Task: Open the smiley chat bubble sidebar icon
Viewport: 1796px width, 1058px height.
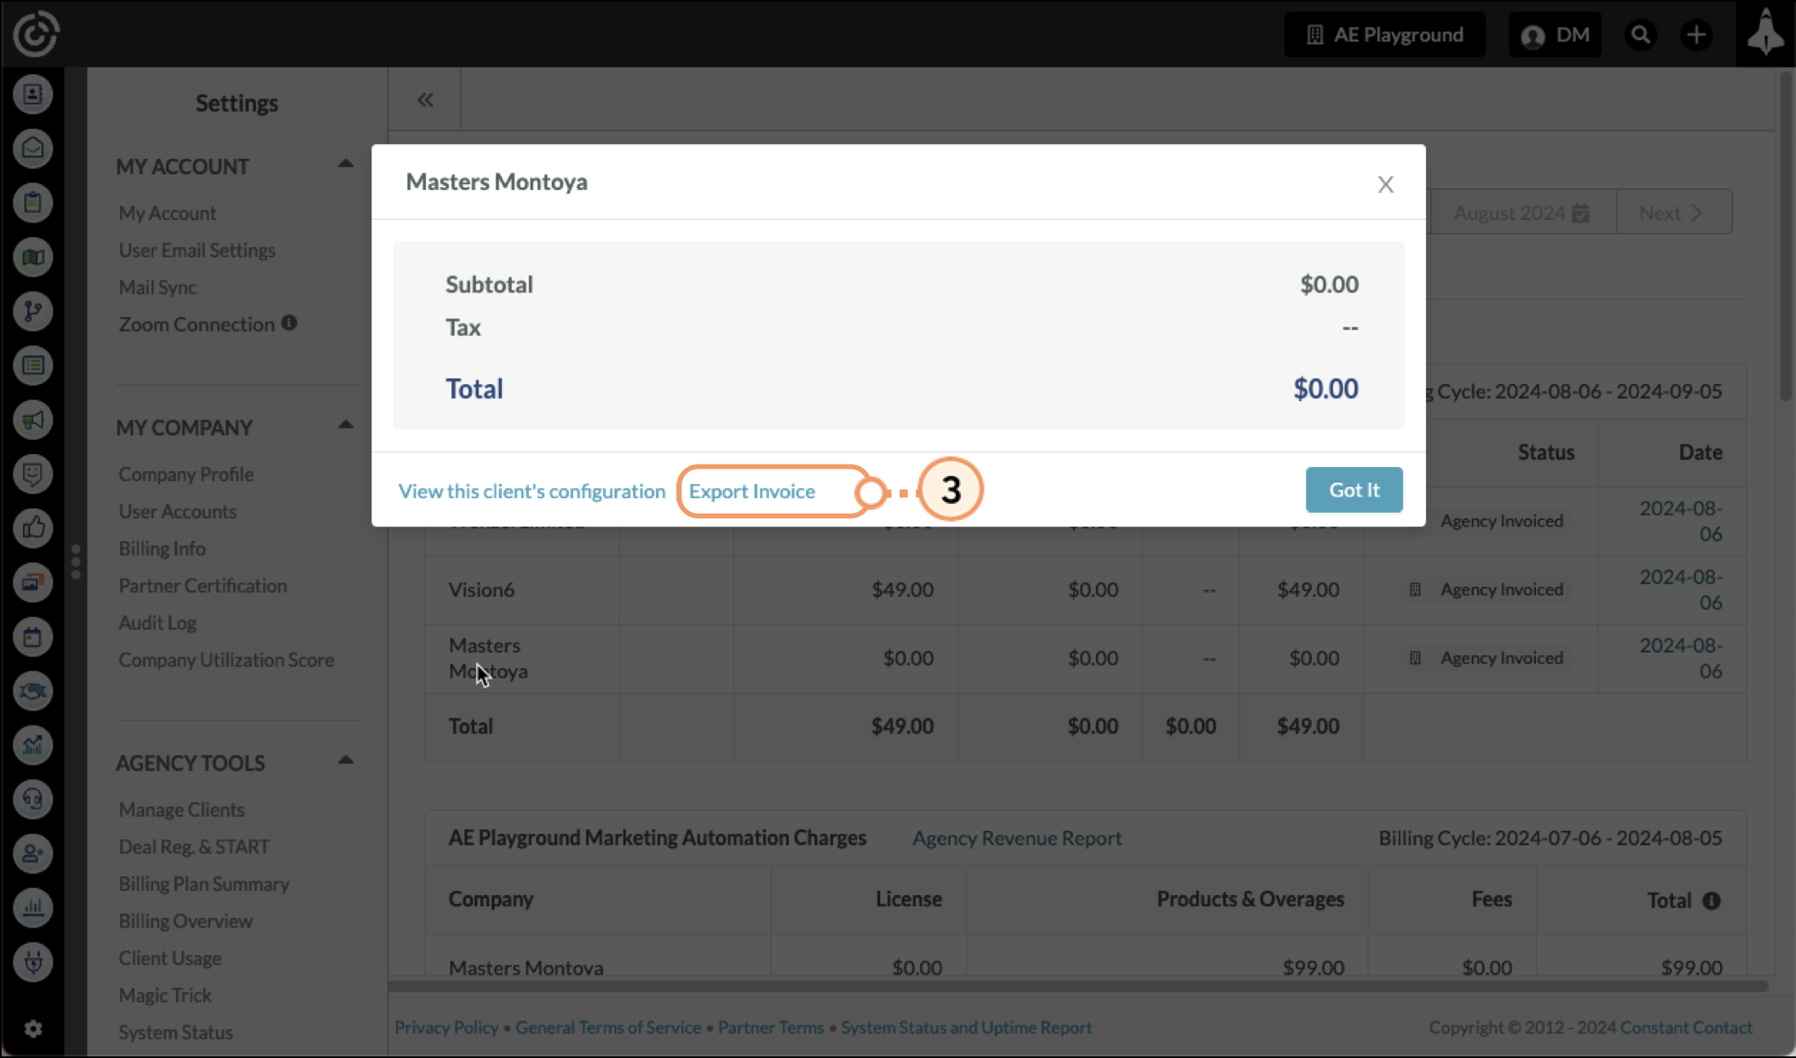Action: [33, 474]
